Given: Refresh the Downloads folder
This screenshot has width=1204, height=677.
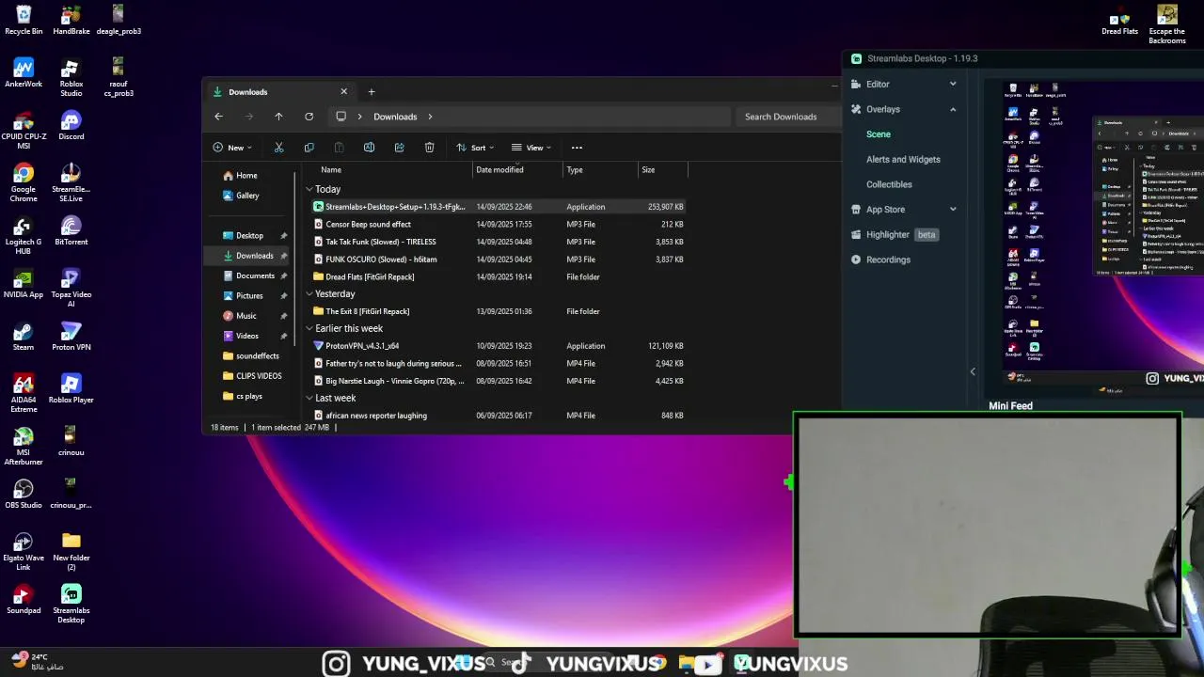Looking at the screenshot, I should [x=309, y=117].
